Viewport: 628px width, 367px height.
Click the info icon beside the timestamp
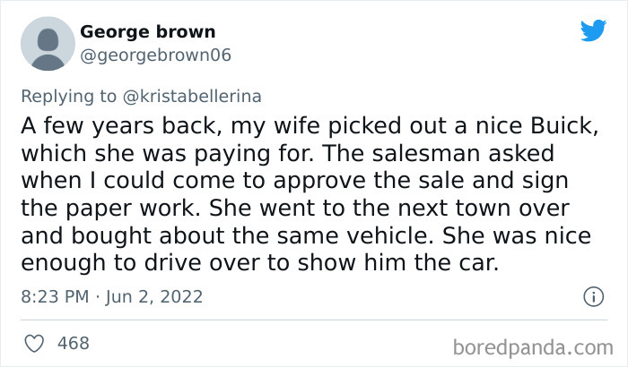coord(592,296)
